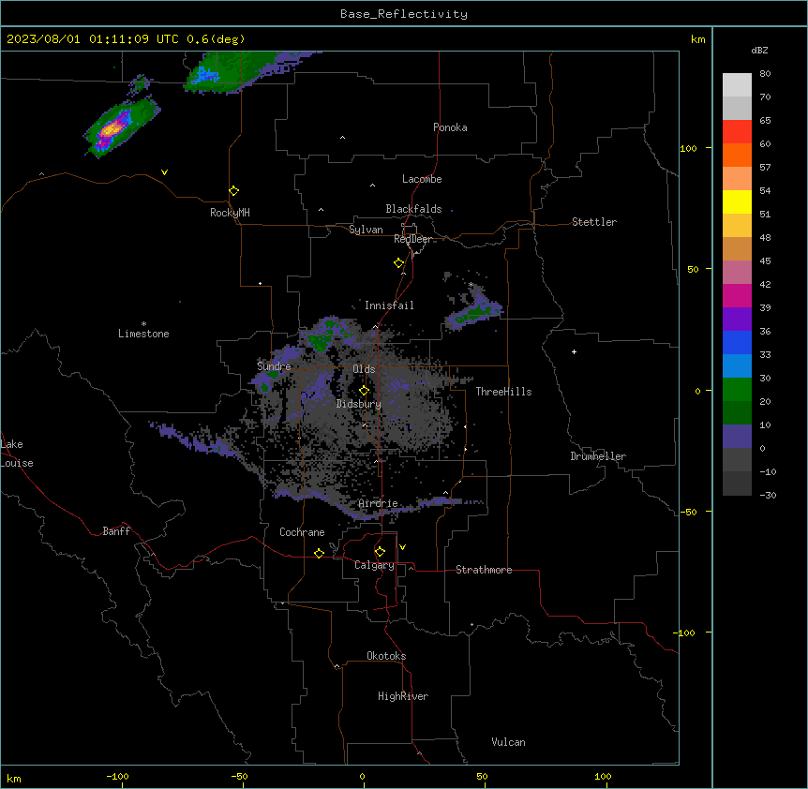Click the RedDeer city label
Image resolution: width=808 pixels, height=789 pixels.
[412, 239]
